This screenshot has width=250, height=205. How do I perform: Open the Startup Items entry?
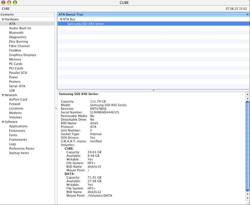pos(19,153)
